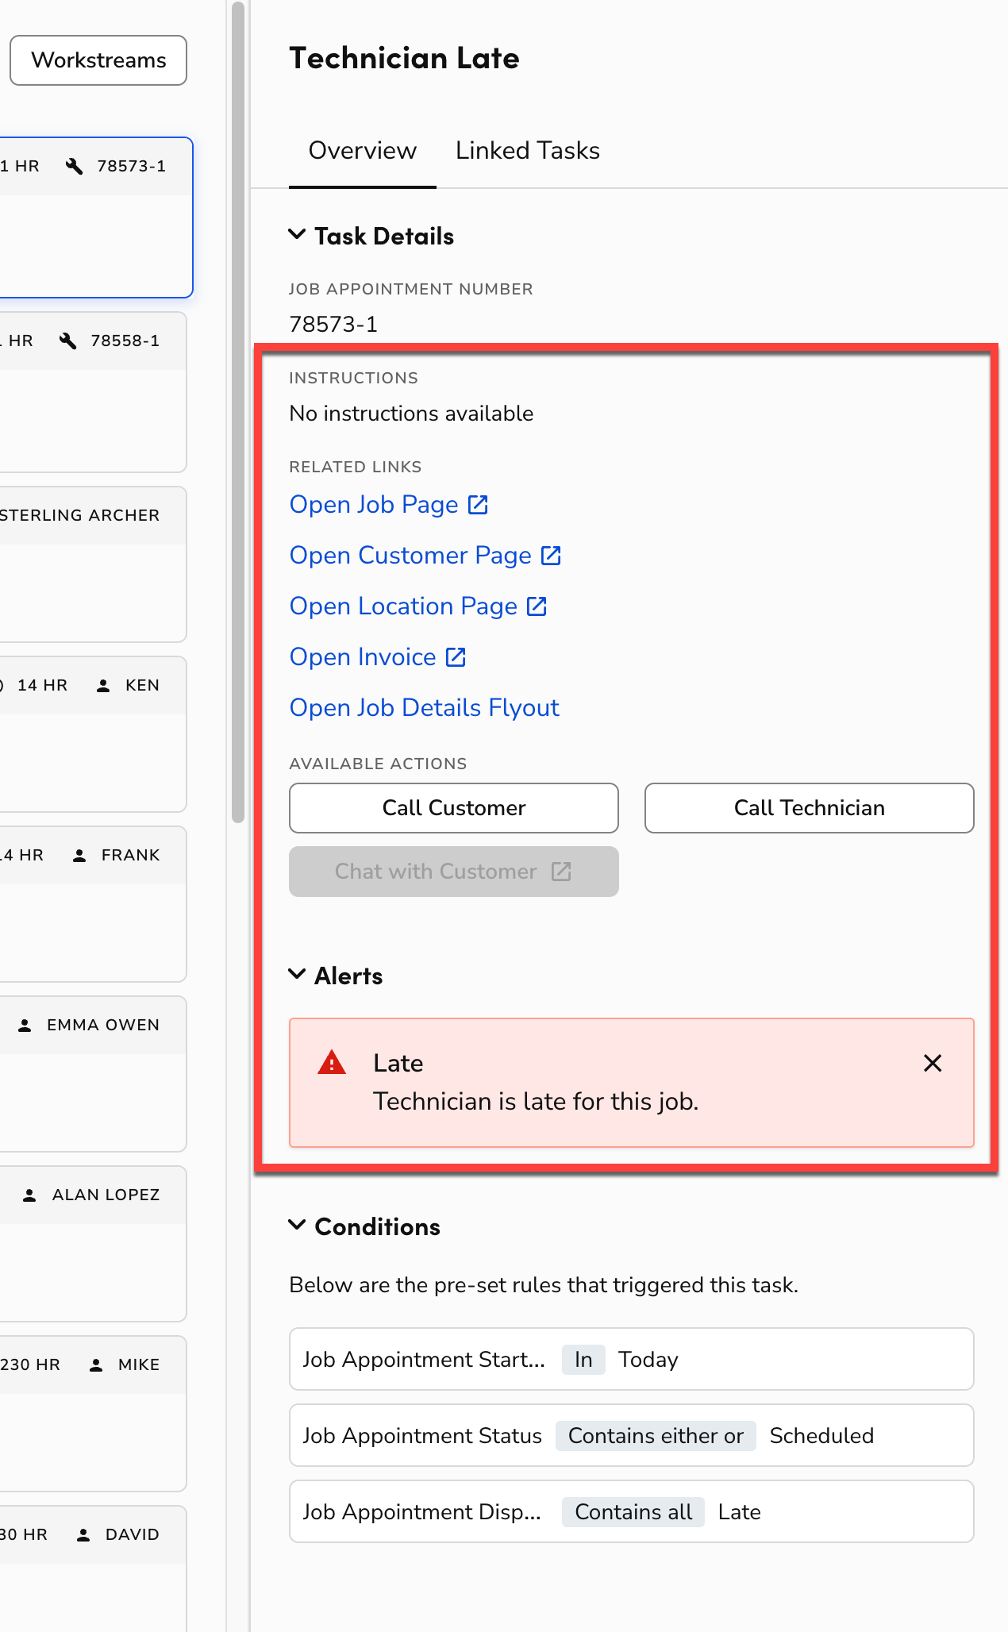Click external link icon after Open Location Page
The width and height of the screenshot is (1008, 1632).
point(537,606)
